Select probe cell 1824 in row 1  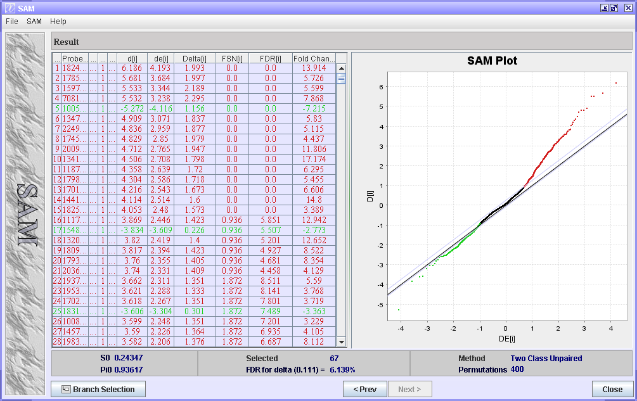click(x=75, y=68)
